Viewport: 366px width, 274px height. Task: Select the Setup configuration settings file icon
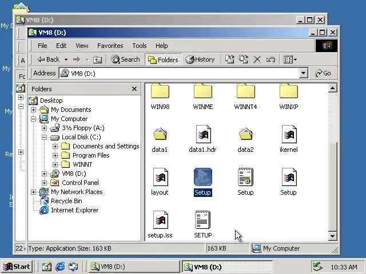[x=245, y=177]
